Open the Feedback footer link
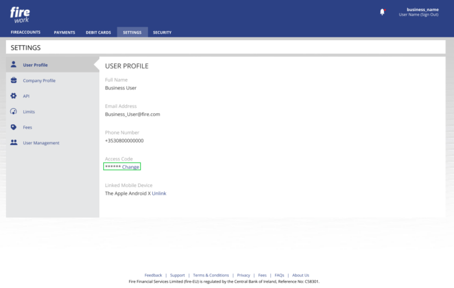Screen dimensions: 454x288 click(x=153, y=275)
